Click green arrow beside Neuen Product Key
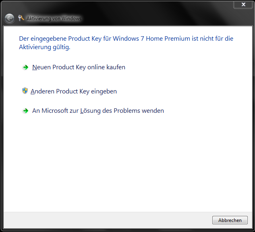 click(x=25, y=67)
